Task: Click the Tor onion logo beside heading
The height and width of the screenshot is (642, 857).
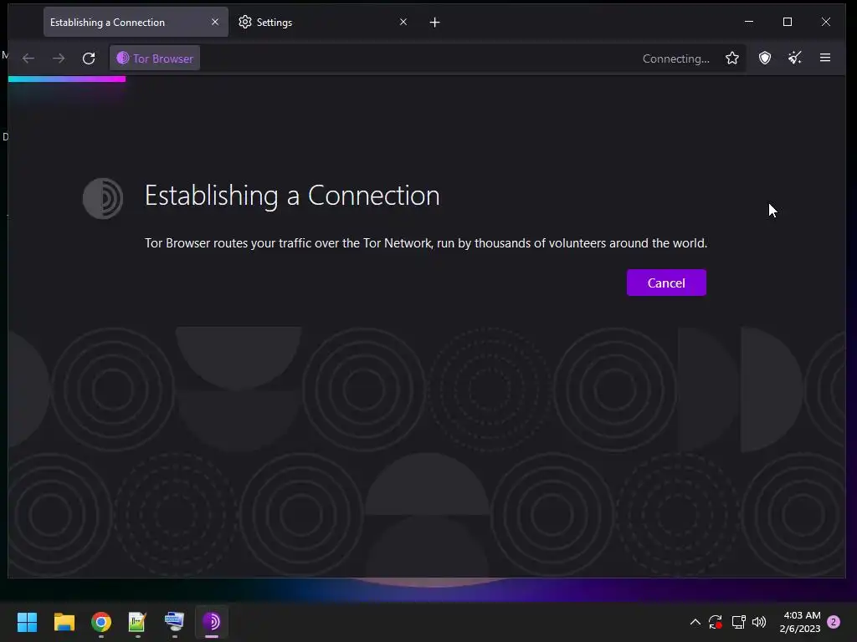Action: click(103, 198)
